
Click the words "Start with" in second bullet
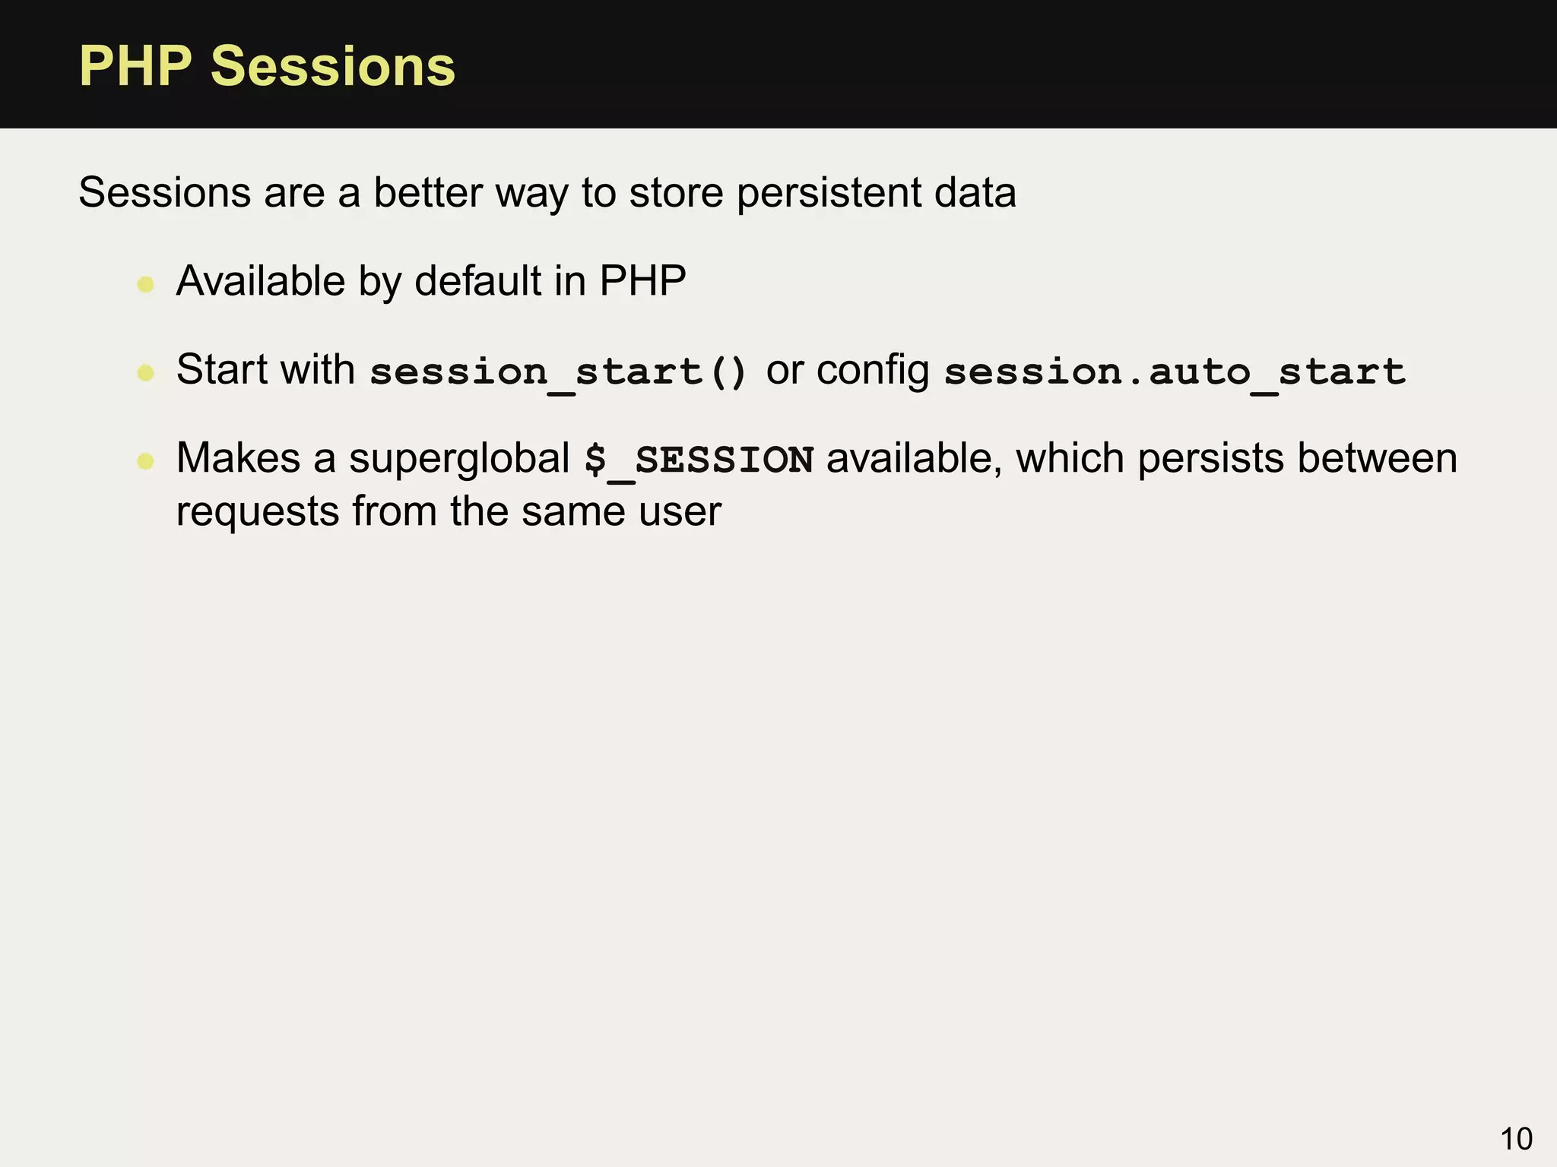coord(265,370)
